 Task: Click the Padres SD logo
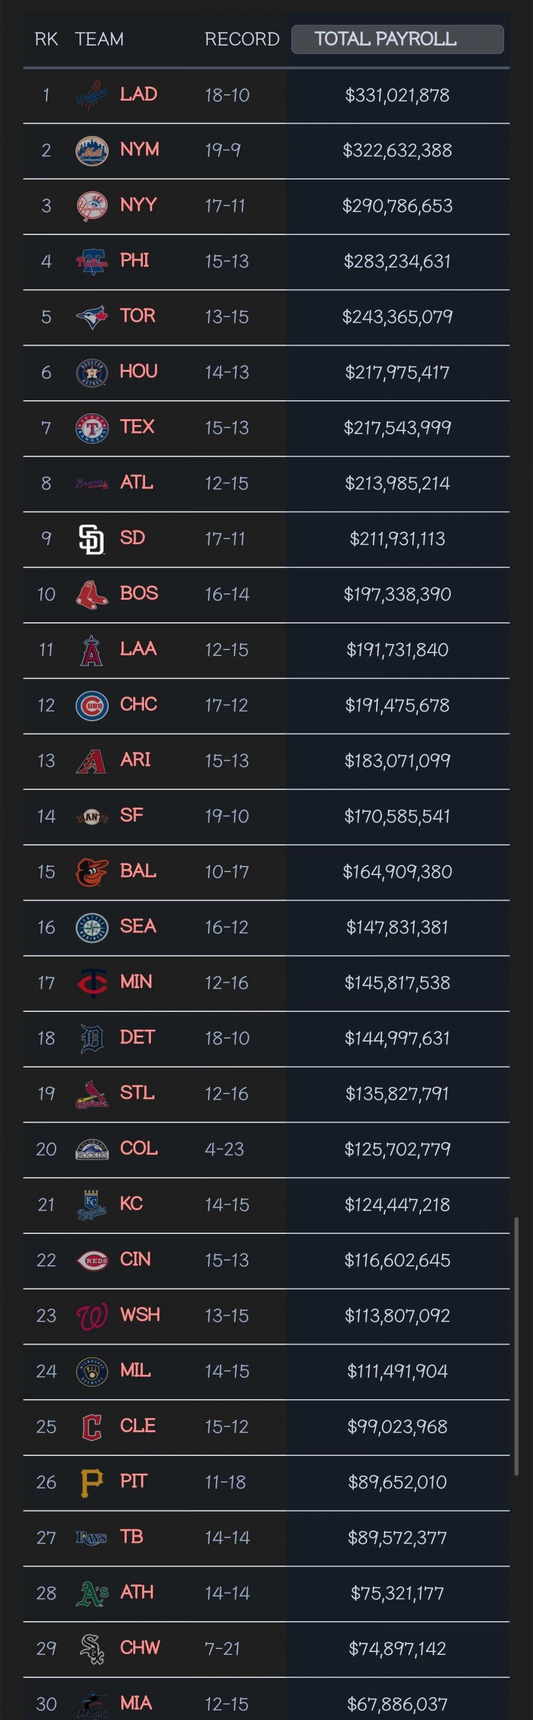tap(92, 539)
